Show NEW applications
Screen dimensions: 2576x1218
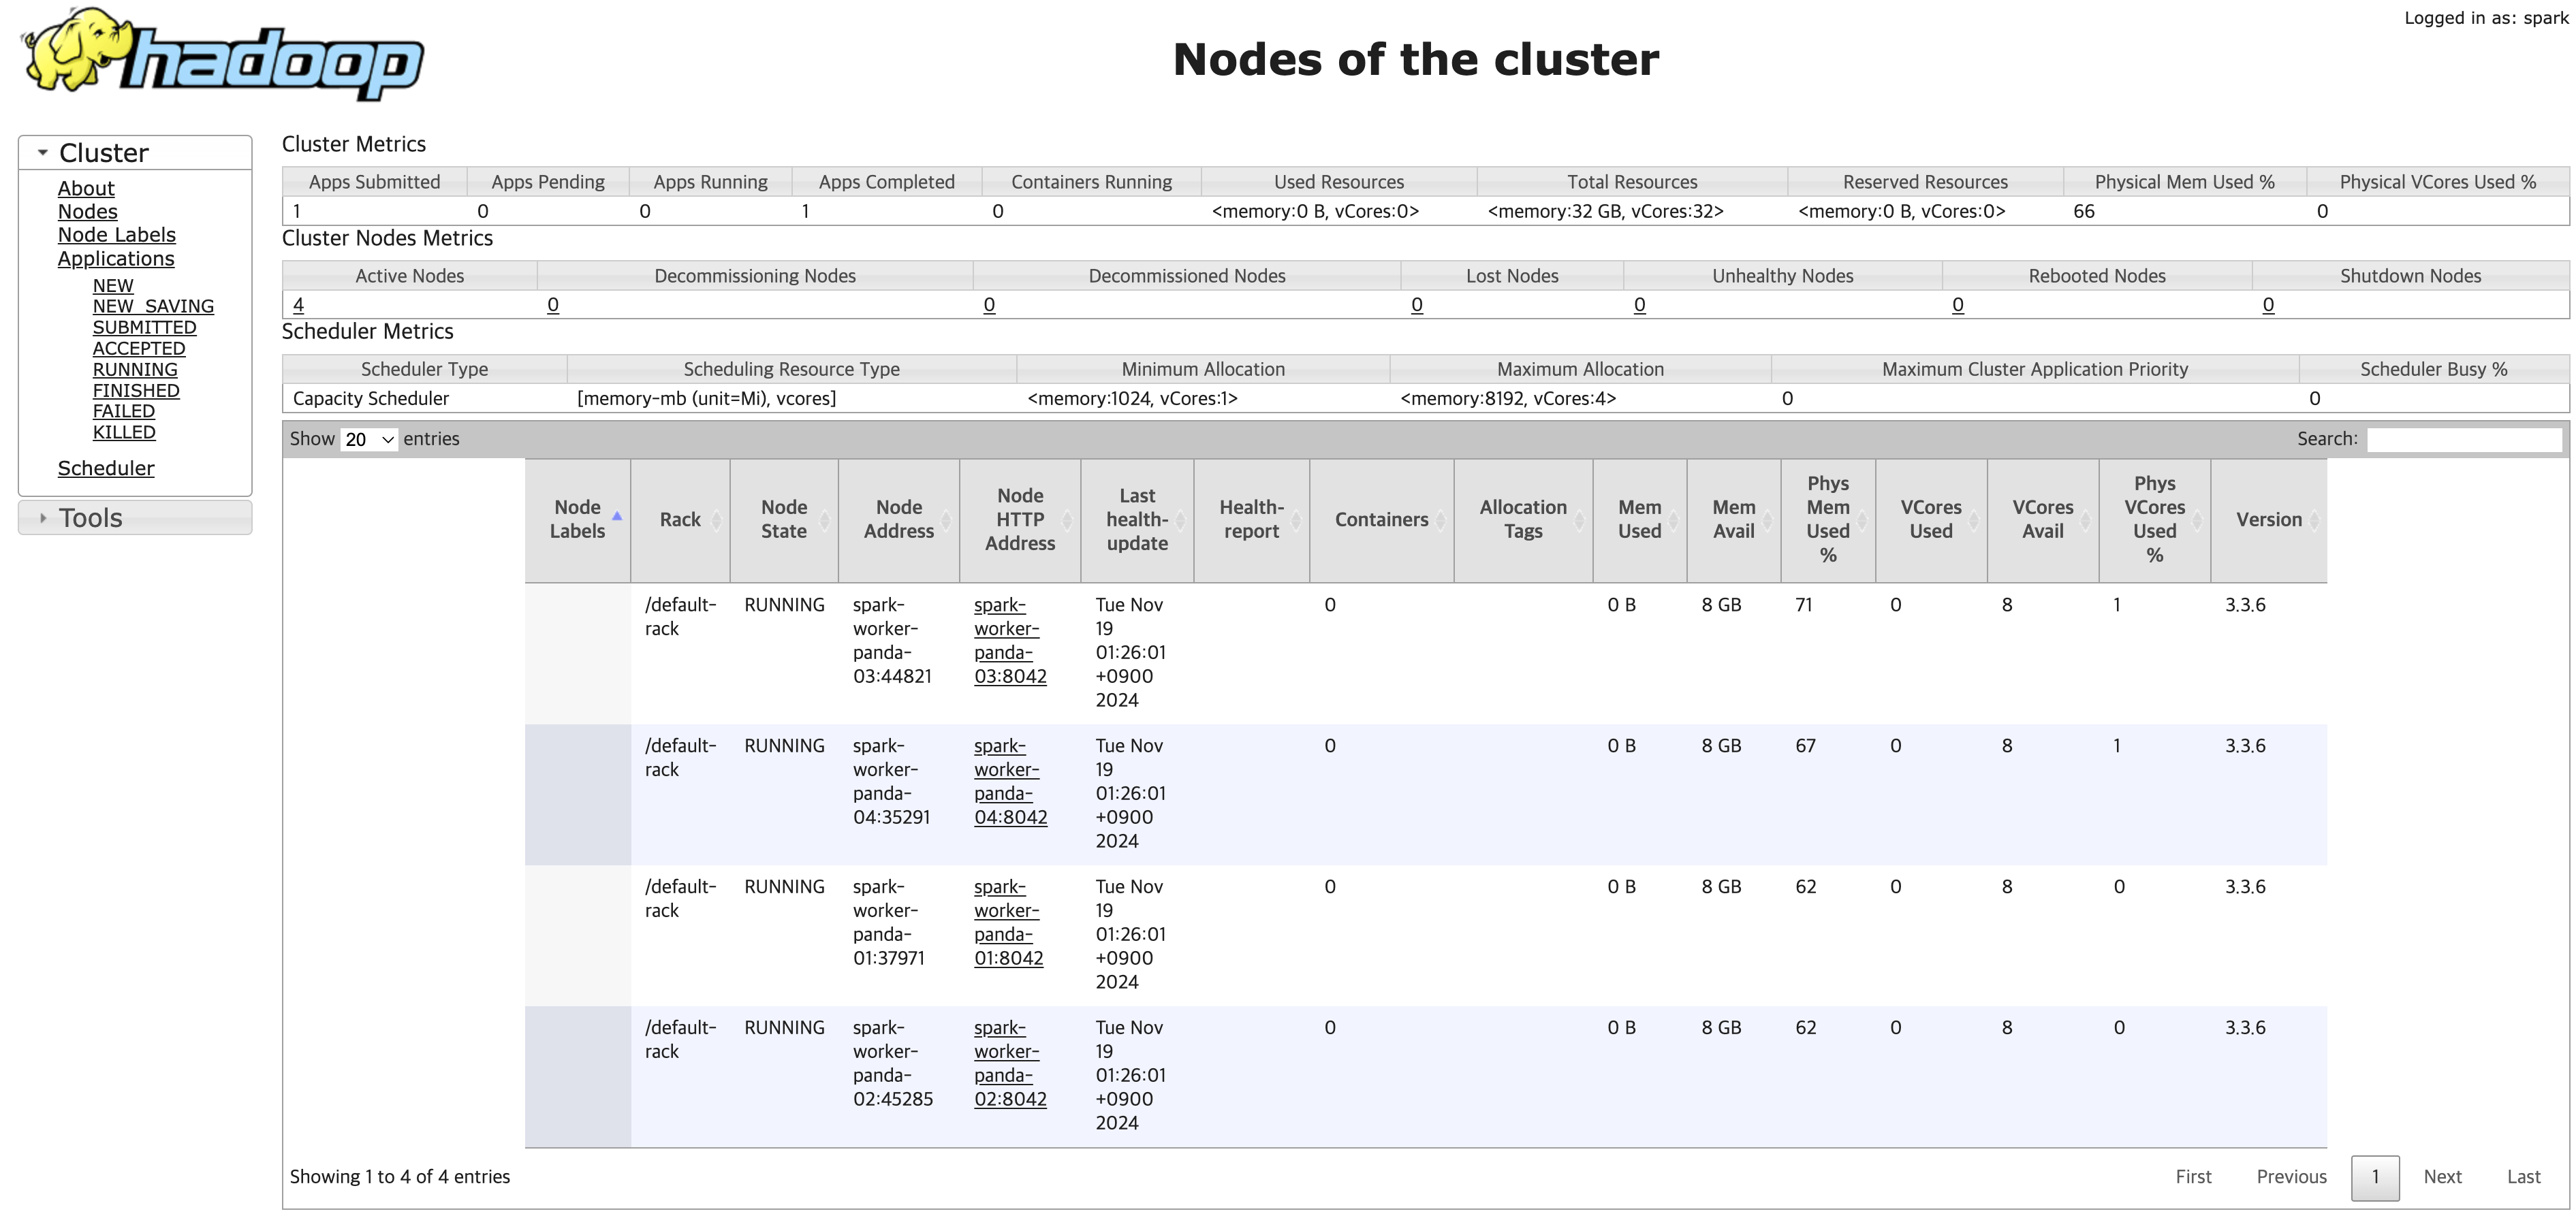point(113,286)
